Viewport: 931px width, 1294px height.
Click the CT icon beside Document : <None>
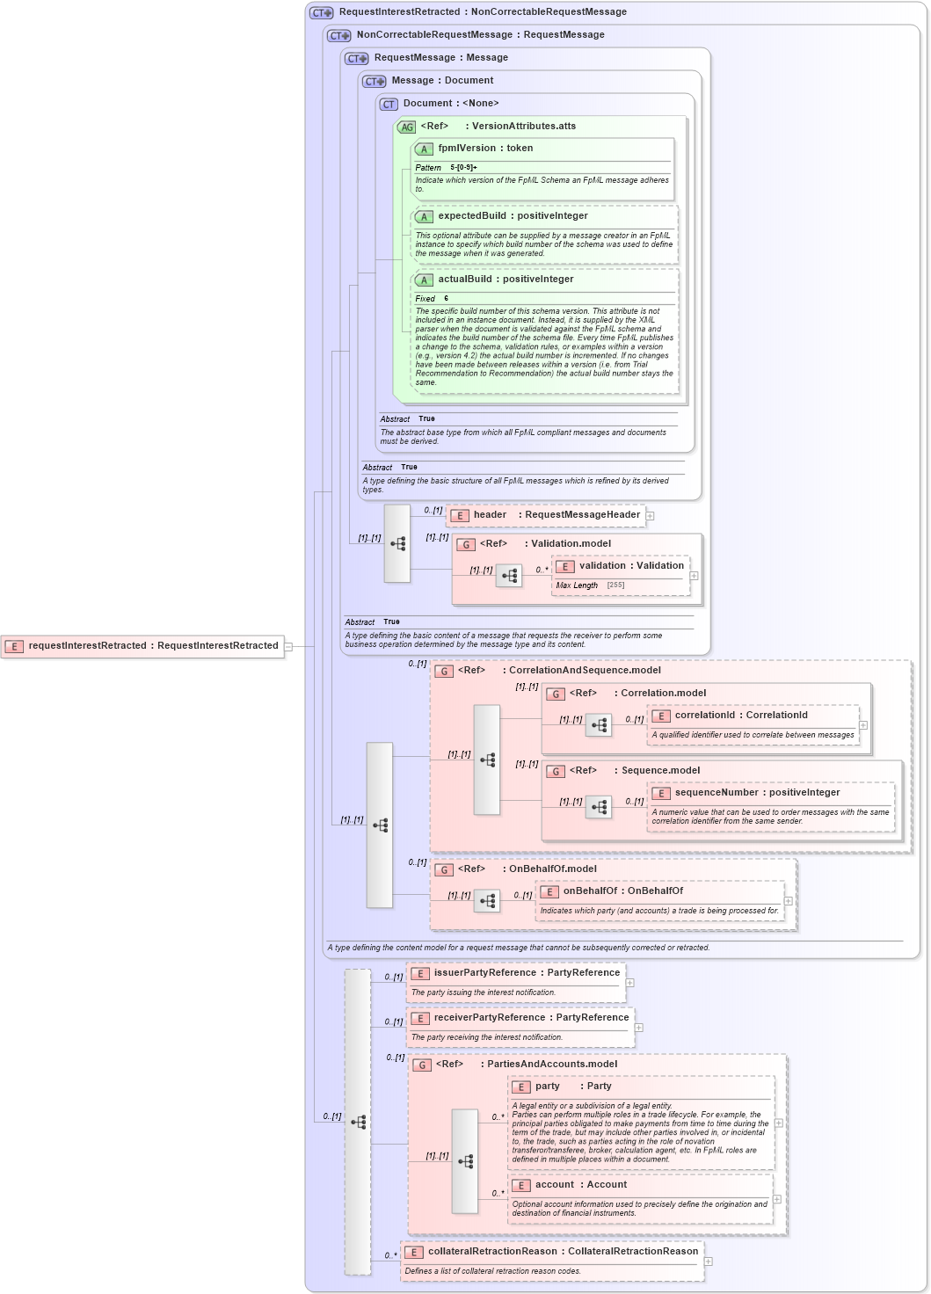(389, 104)
